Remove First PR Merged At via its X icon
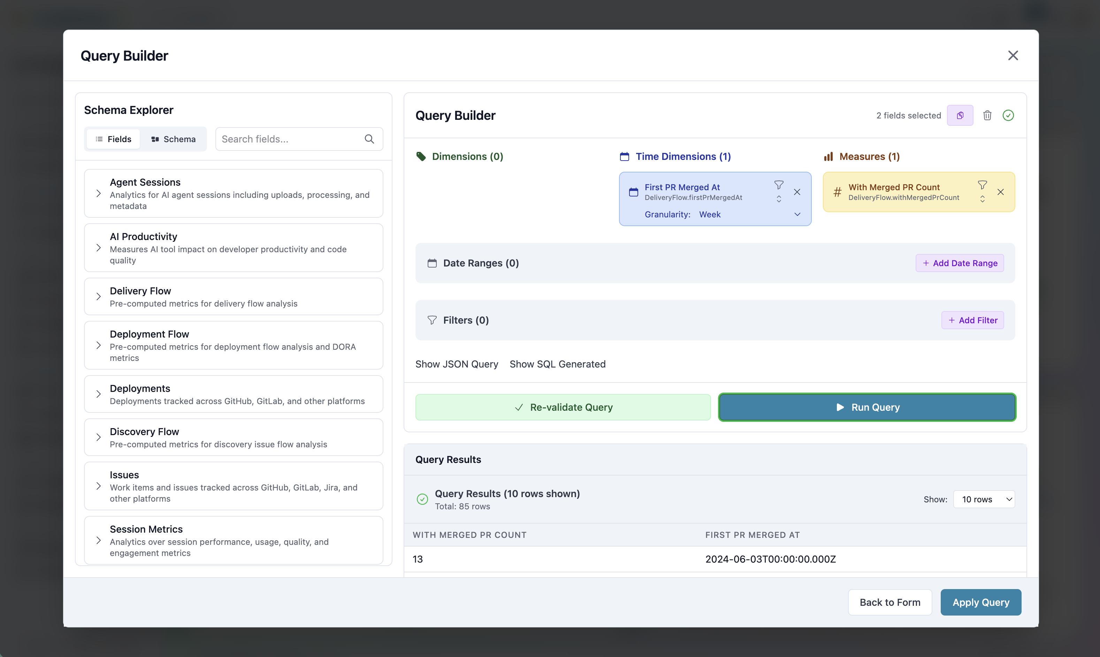This screenshot has height=657, width=1100. [797, 192]
